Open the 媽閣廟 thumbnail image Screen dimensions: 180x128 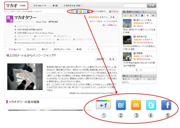[x=127, y=57]
